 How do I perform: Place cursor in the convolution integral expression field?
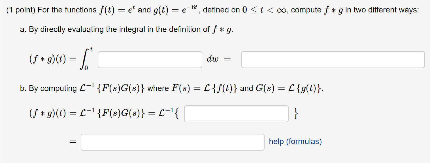click(150, 59)
